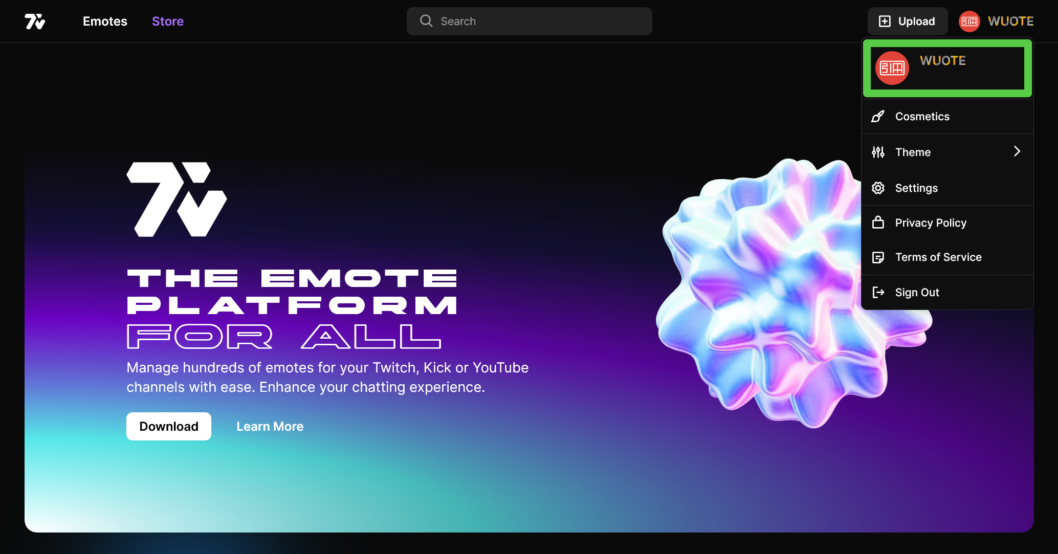Click the Privacy Policy lock icon
The height and width of the screenshot is (554, 1058).
pyautogui.click(x=878, y=223)
